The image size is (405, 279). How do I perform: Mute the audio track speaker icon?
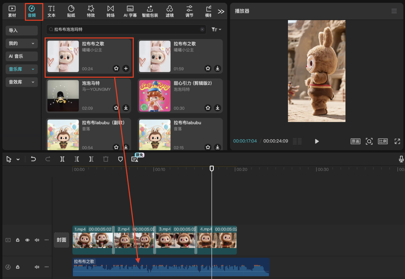pyautogui.click(x=37, y=267)
